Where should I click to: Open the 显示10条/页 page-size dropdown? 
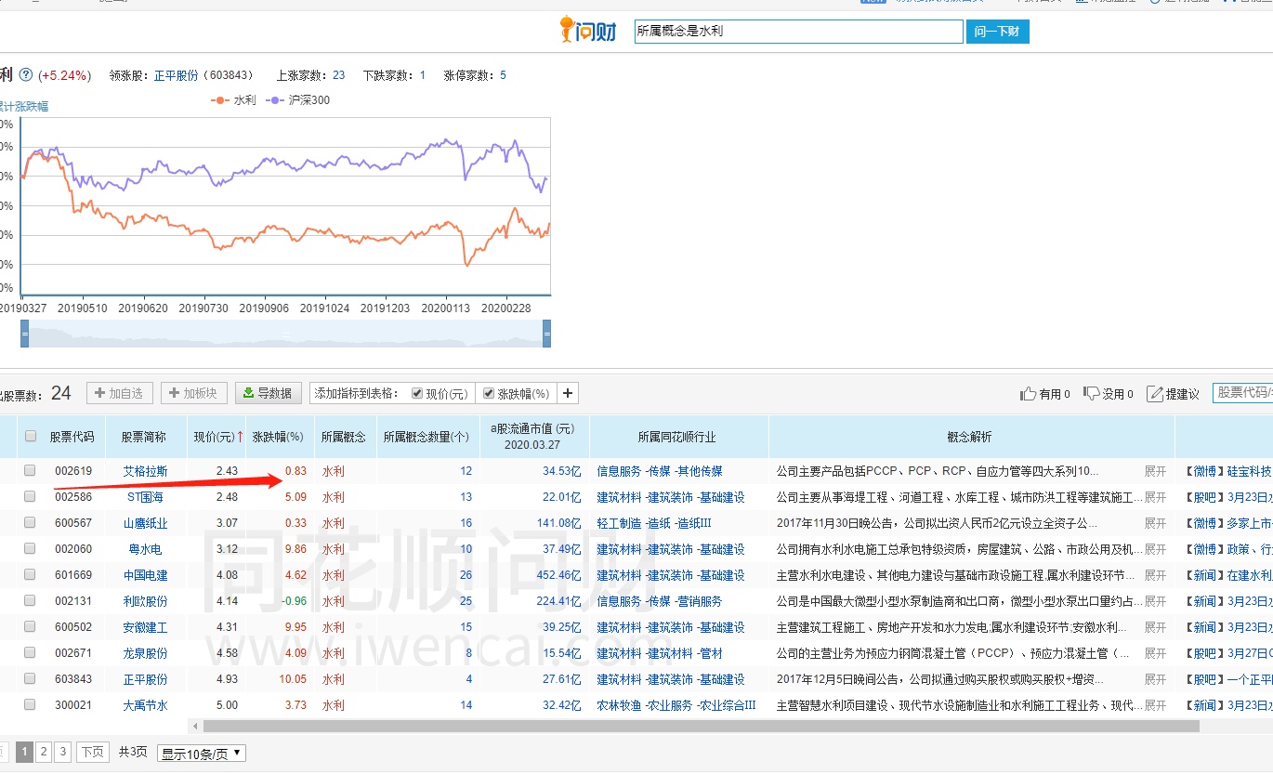(200, 753)
